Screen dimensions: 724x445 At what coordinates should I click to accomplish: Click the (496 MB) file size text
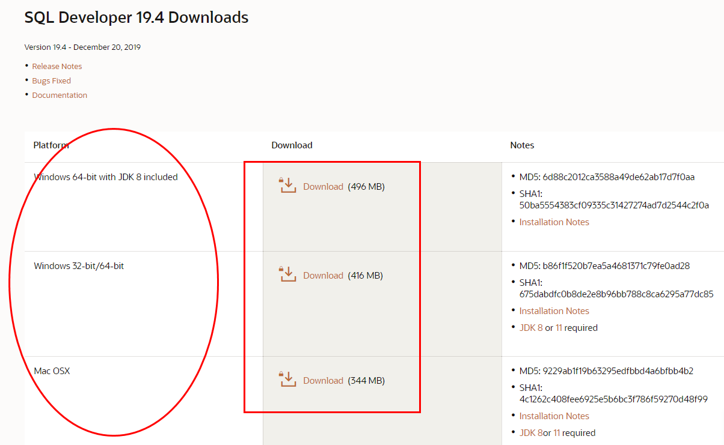coord(366,187)
